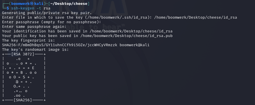Click the entered id_rsa save path
Viewport: 255px width, 105px height.
(x=195, y=17)
